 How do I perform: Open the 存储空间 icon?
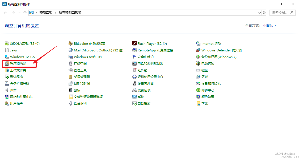click(71, 64)
